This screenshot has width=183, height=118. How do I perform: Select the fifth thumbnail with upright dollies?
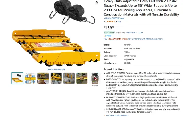[x=69, y=78]
